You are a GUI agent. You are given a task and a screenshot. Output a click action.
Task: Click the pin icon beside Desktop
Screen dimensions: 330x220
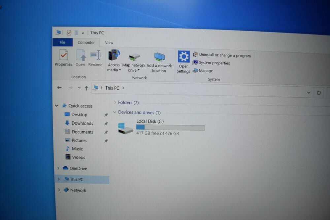click(106, 115)
